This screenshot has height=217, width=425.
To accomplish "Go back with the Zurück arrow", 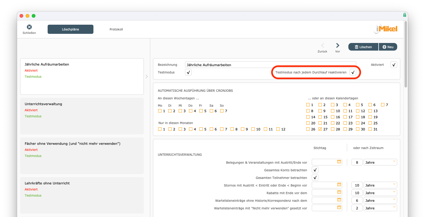I will tap(322, 46).
